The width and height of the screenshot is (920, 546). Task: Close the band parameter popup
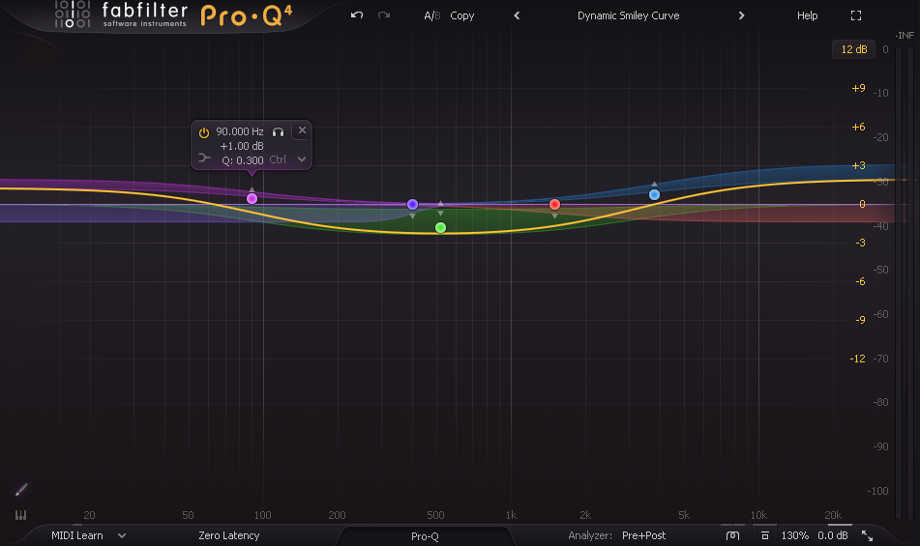click(x=302, y=130)
